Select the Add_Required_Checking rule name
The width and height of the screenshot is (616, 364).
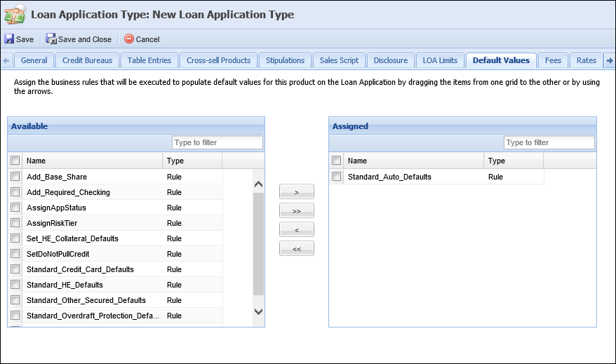tap(68, 192)
